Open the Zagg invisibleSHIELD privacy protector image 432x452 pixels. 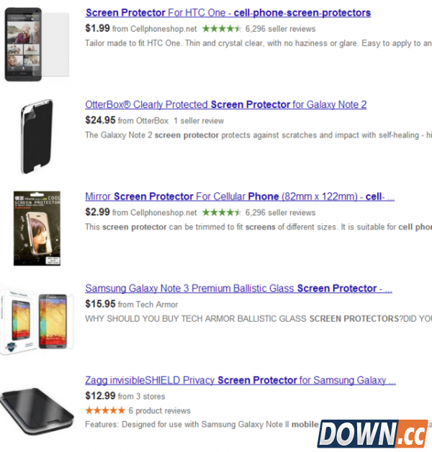point(37,411)
